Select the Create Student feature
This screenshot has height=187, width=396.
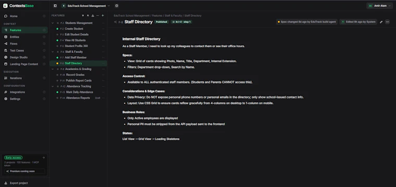pos(74,29)
